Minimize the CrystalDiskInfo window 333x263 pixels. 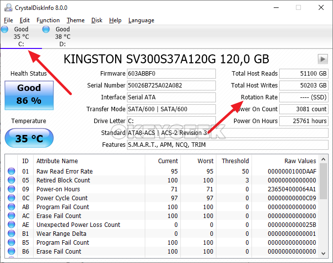(x=276, y=7)
